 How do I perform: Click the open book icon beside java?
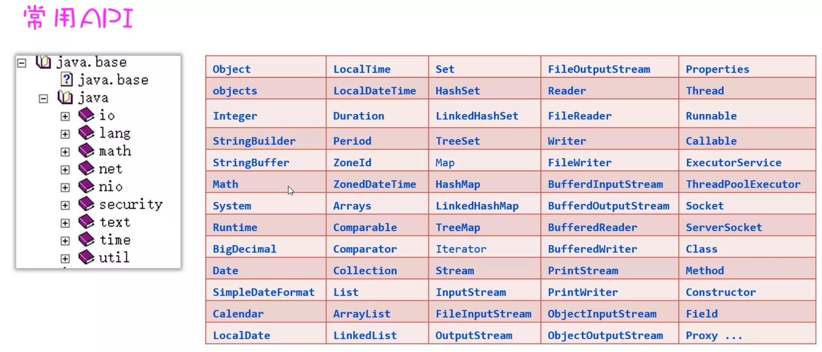point(65,97)
